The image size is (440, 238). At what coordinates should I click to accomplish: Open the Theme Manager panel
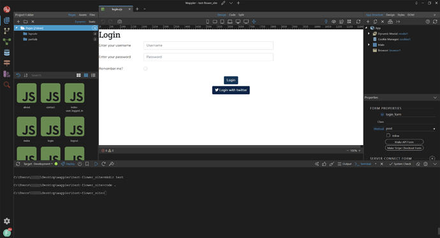tap(7, 74)
